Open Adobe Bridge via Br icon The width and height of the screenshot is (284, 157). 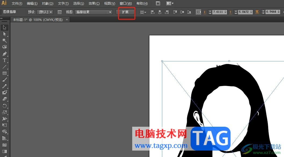tap(158, 3)
